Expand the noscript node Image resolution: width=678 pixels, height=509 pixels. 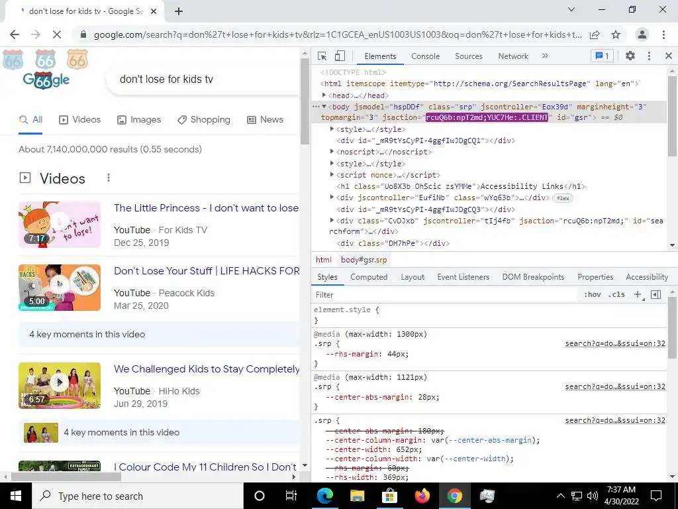pos(332,152)
